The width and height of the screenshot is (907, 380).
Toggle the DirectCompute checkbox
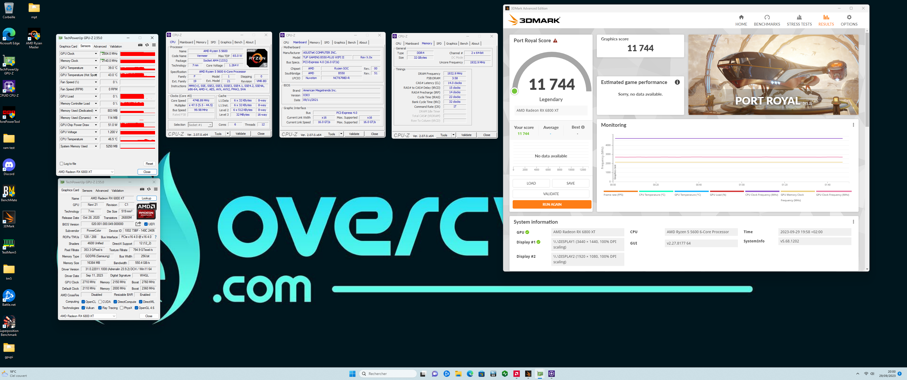pos(115,302)
